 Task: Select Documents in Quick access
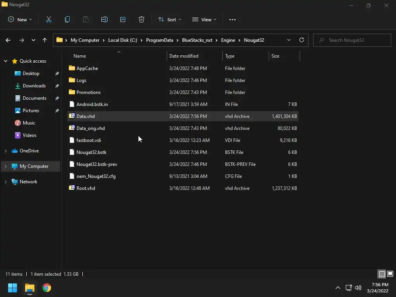click(34, 98)
